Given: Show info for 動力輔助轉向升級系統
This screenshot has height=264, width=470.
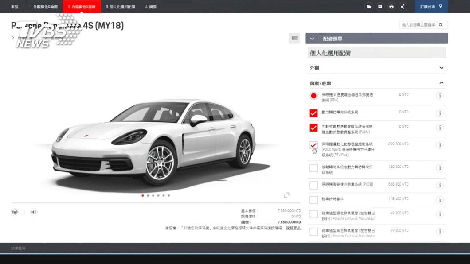Looking at the screenshot, I should pyautogui.click(x=440, y=113).
